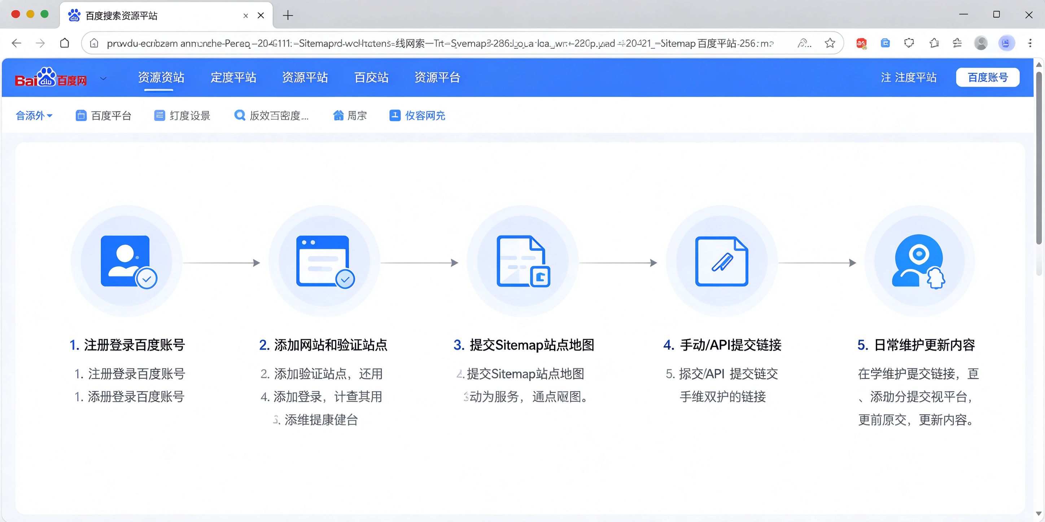This screenshot has width=1045, height=522.
Task: Expand the 合添外 dropdown
Action: [x=34, y=115]
